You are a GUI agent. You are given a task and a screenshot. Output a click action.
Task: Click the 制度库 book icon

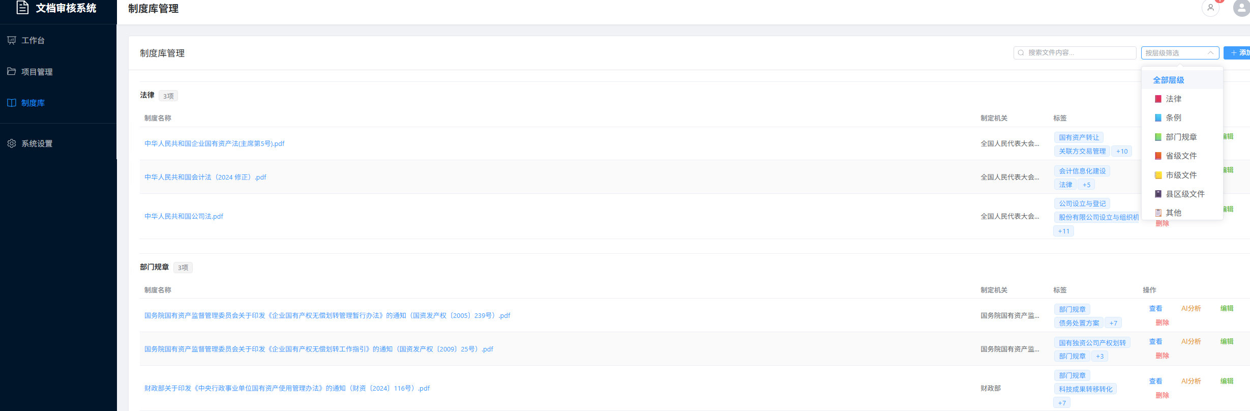click(x=12, y=103)
